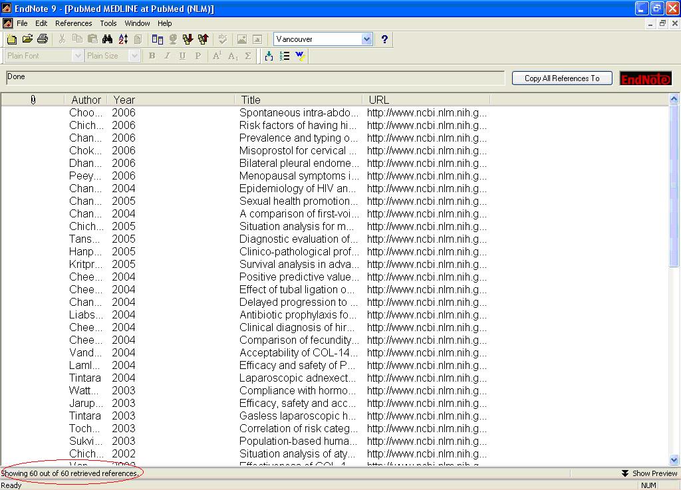Sort by the Year column header
Screen dimensions: 681x490
pyautogui.click(x=171, y=100)
